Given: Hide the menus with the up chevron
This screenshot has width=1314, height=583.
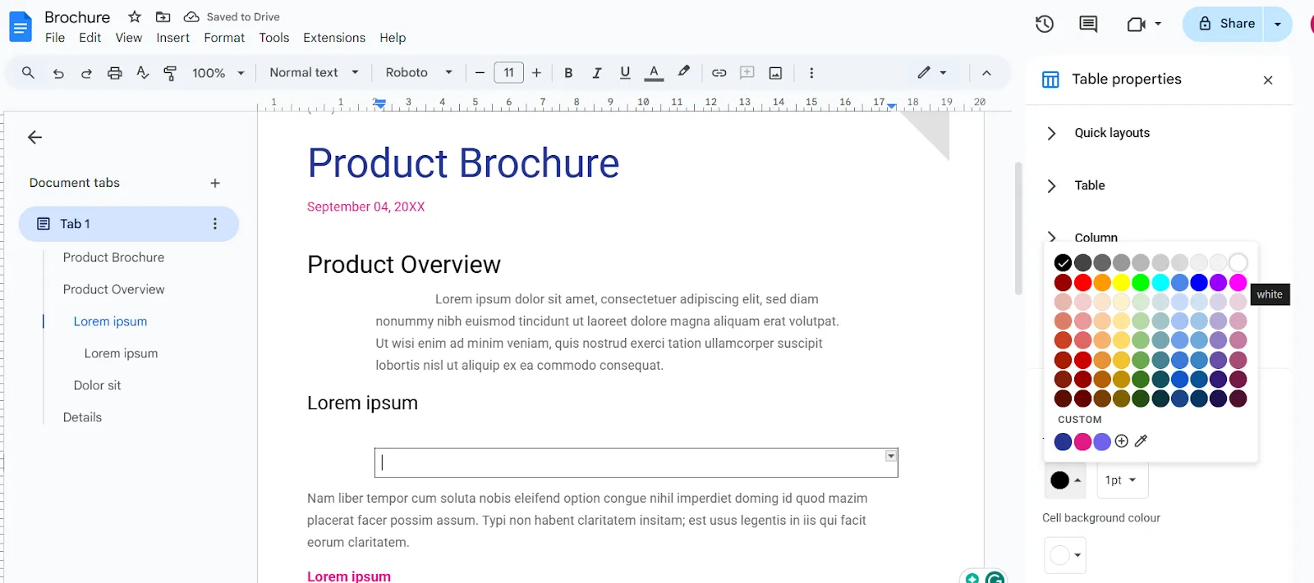Looking at the screenshot, I should (x=986, y=73).
